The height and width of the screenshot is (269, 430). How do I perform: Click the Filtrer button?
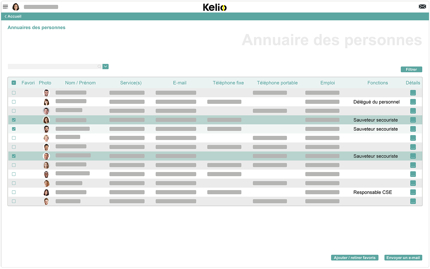(411, 69)
